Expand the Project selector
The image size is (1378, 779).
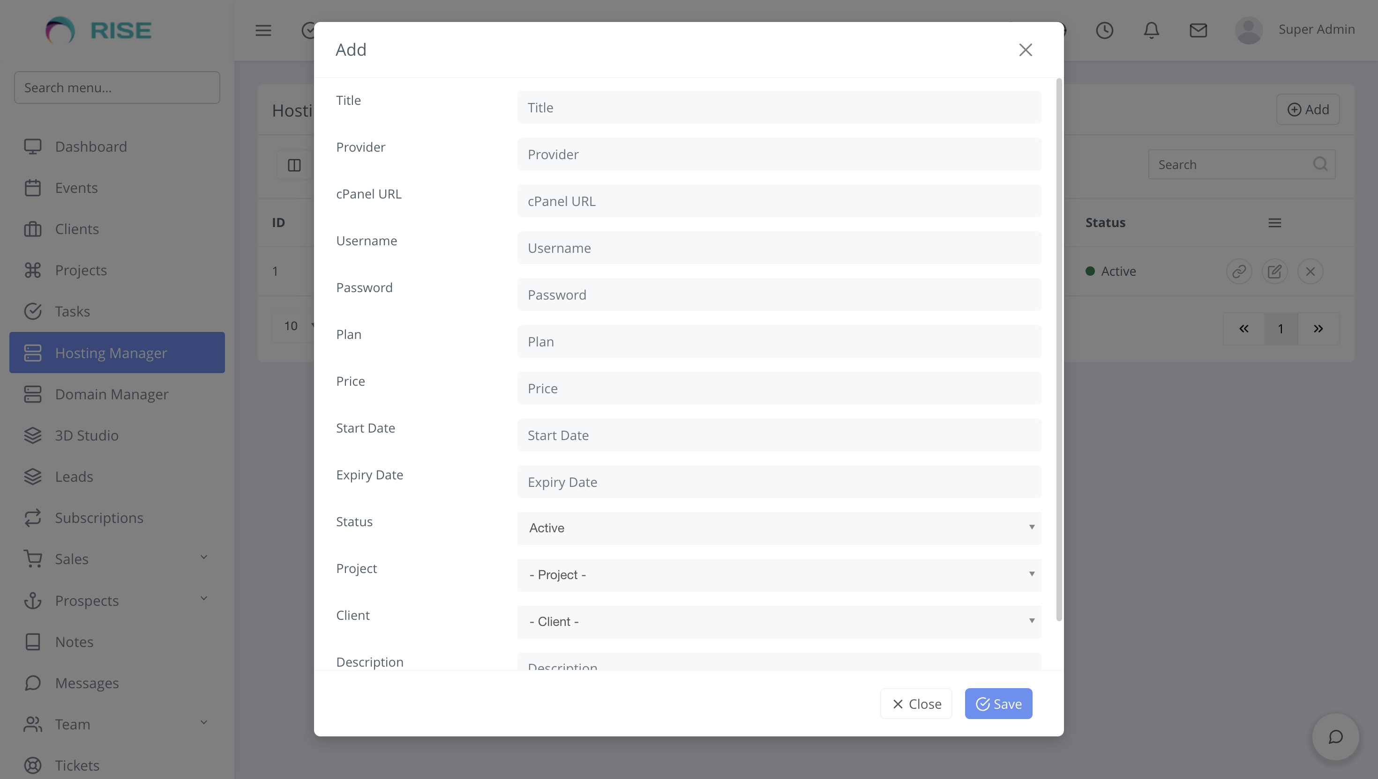pos(779,574)
